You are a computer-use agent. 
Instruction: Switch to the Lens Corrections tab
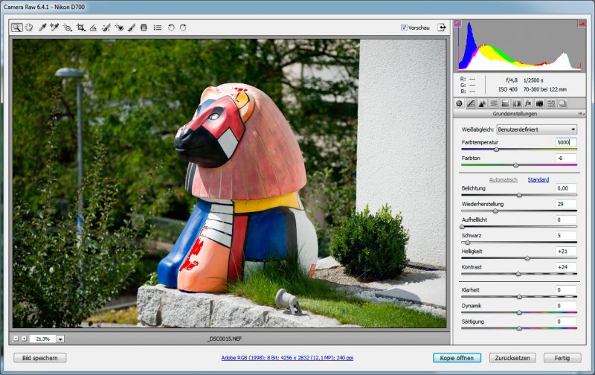pyautogui.click(x=516, y=103)
